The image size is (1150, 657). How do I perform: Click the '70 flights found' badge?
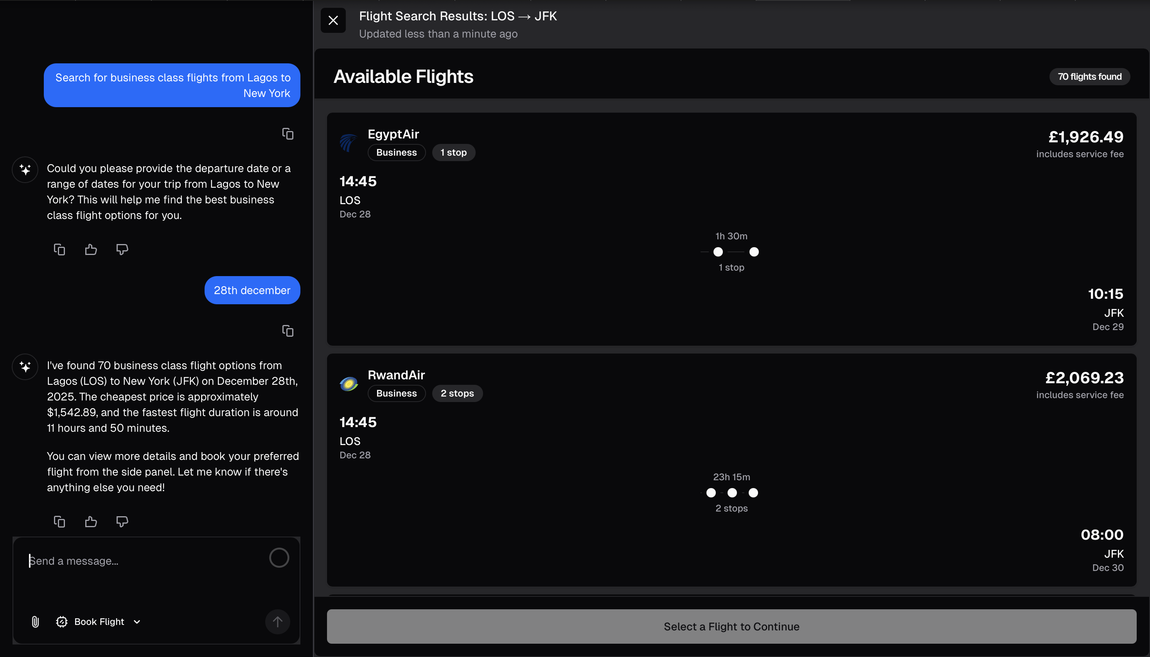click(x=1089, y=76)
